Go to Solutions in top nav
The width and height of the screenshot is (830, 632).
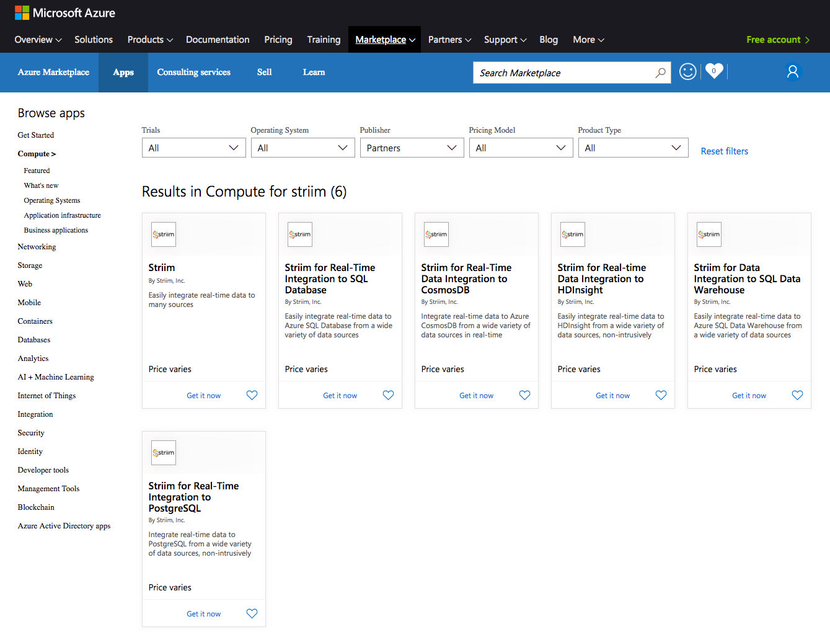click(x=94, y=40)
